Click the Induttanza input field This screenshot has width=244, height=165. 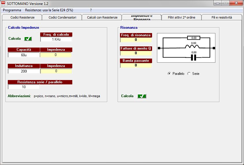click(x=24, y=71)
